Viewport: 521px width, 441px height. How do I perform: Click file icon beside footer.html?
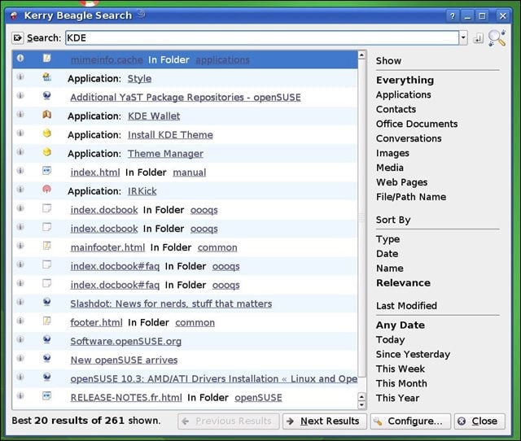click(47, 321)
